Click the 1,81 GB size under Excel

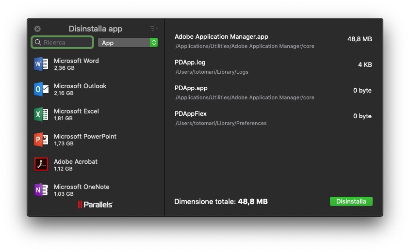63,118
